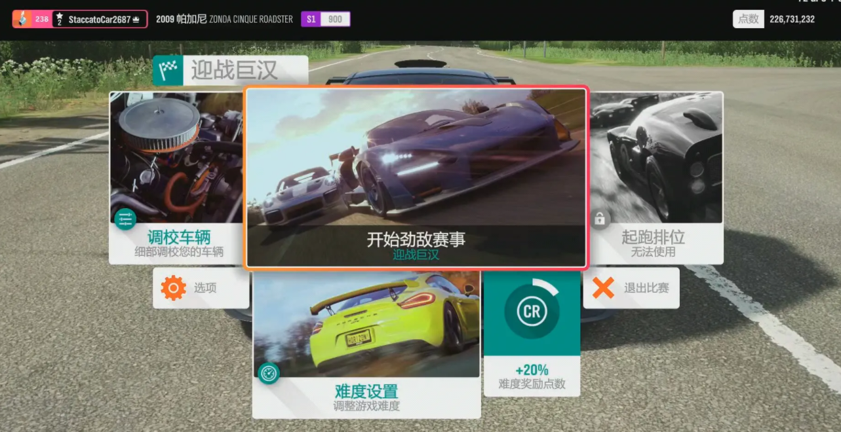
Task: Click the 900 performance index value
Action: (335, 19)
